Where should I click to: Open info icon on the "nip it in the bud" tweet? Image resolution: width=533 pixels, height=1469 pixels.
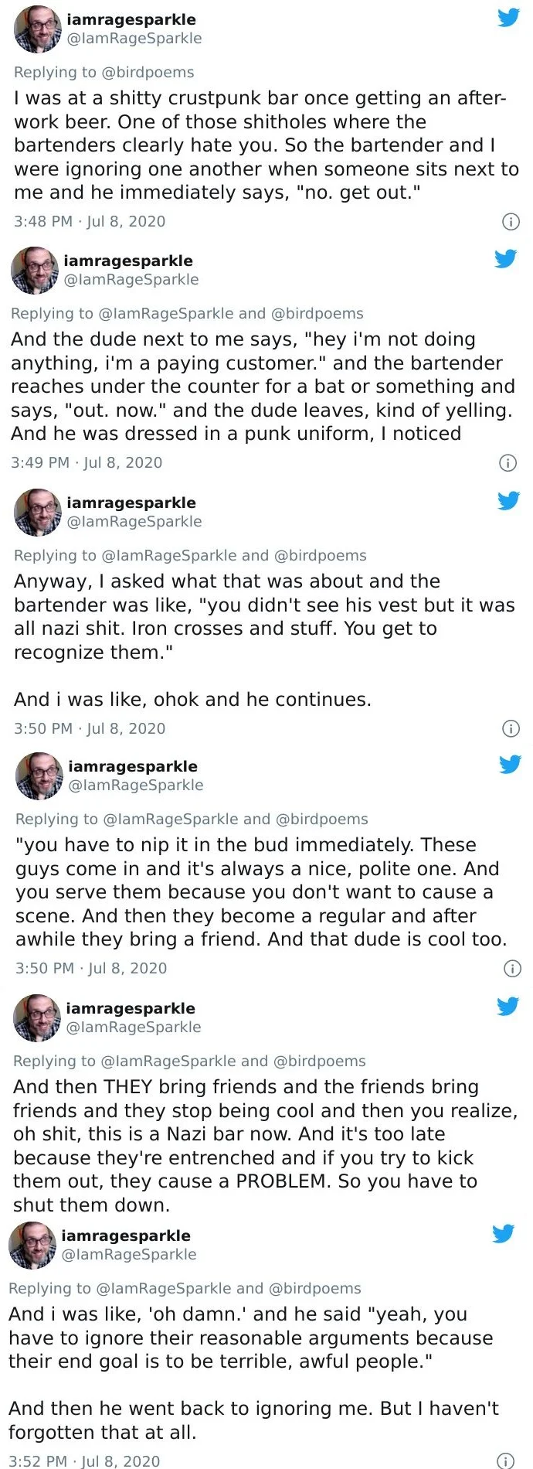512,969
